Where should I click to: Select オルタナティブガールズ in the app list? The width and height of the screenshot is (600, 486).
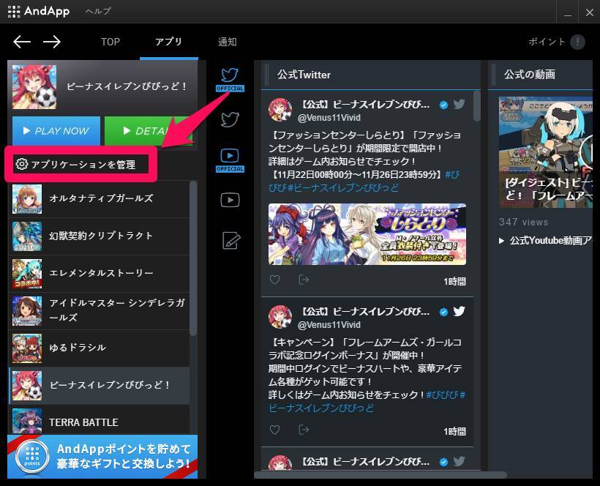click(x=99, y=198)
